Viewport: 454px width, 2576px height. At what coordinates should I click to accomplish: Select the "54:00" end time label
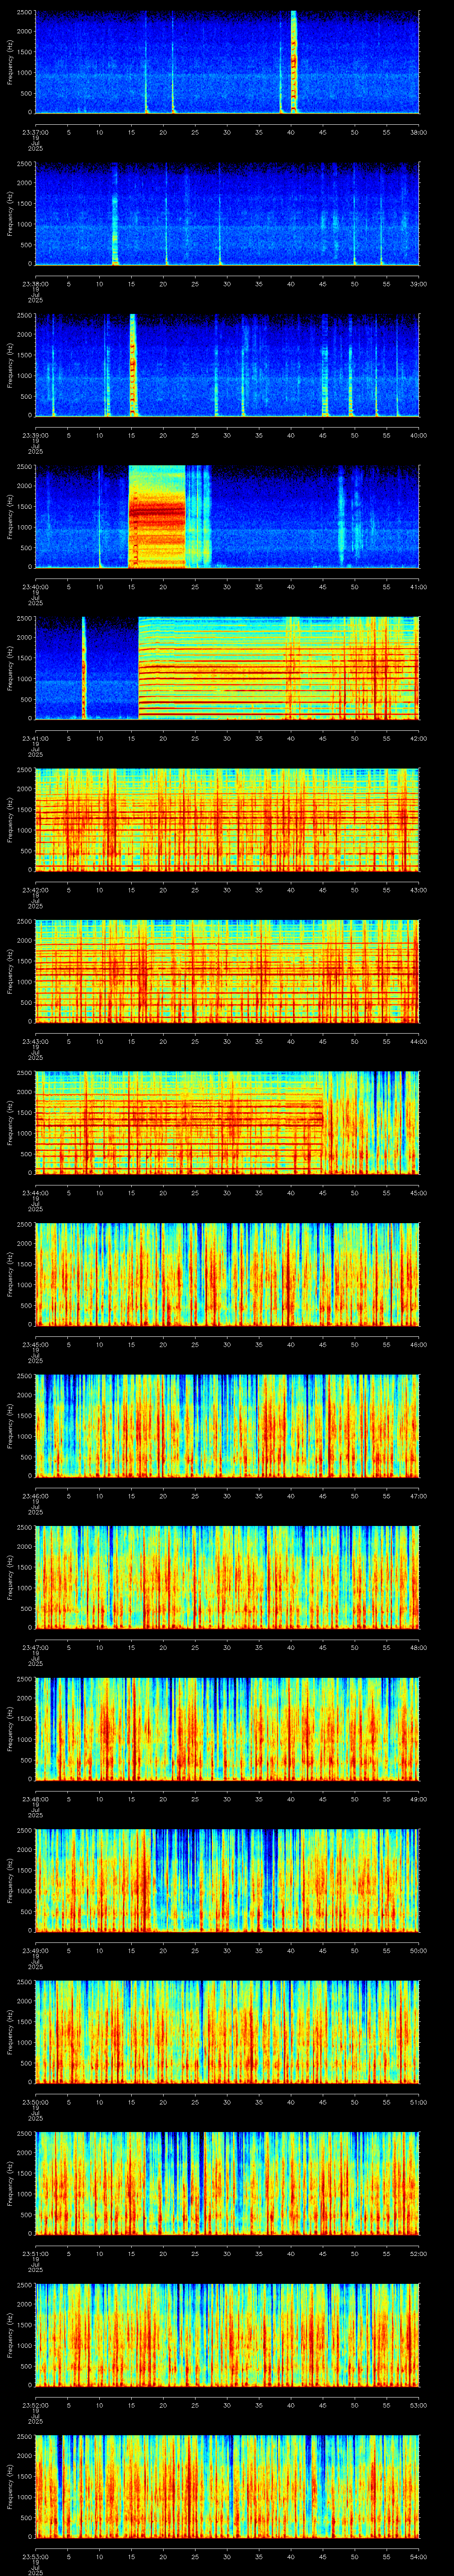[x=419, y=2556]
